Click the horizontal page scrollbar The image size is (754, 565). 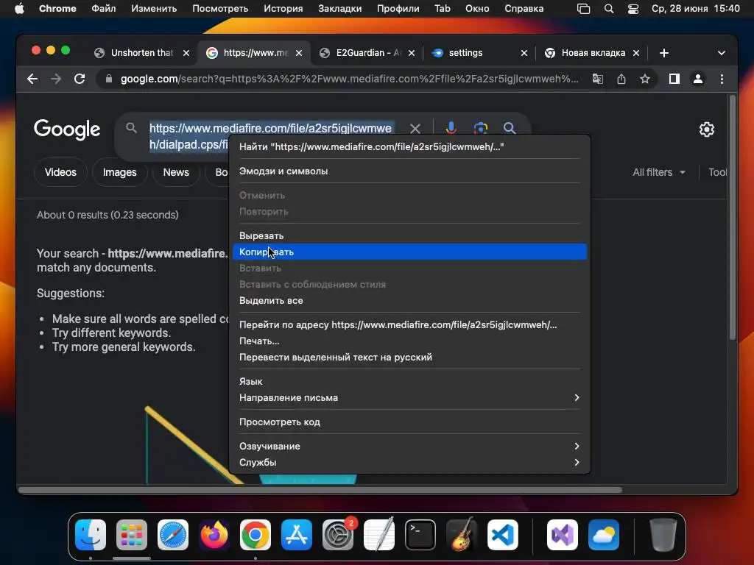point(320,490)
